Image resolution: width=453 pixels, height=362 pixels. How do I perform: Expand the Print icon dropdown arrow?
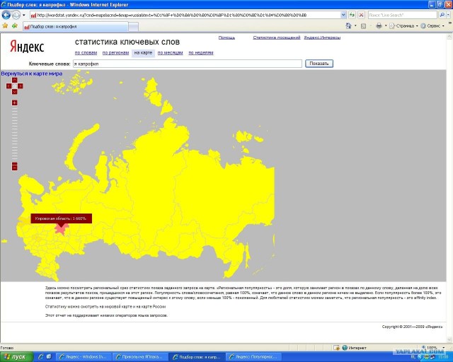386,26
